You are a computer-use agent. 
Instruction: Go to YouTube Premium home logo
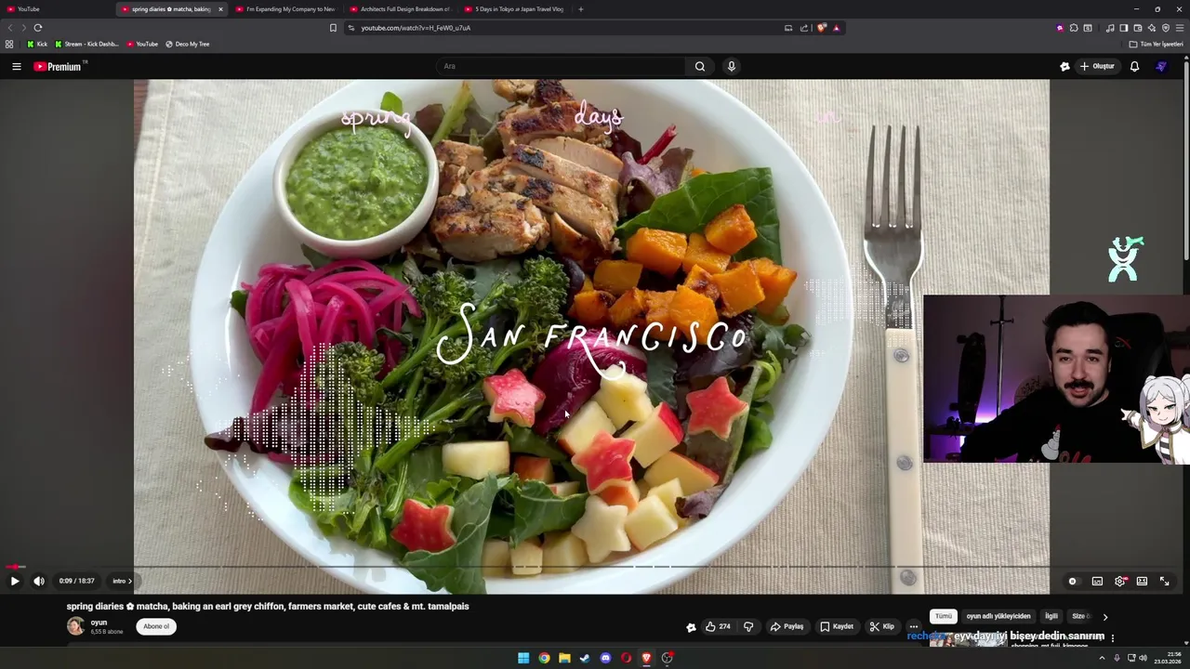point(59,66)
